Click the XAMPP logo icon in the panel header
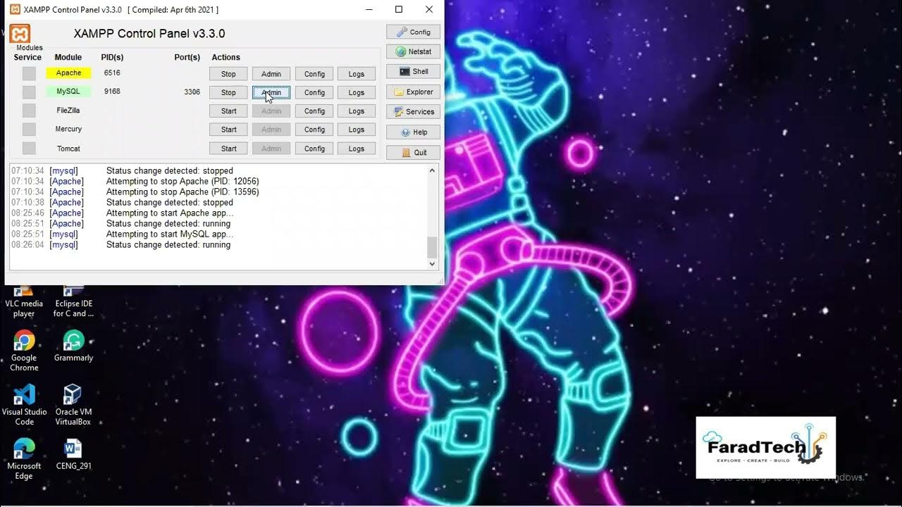The image size is (902, 507). click(20, 33)
